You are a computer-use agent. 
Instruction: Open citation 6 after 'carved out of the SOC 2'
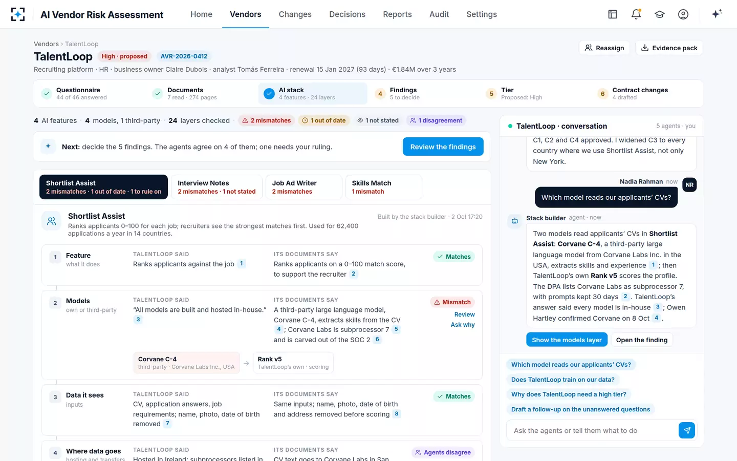pyautogui.click(x=377, y=340)
